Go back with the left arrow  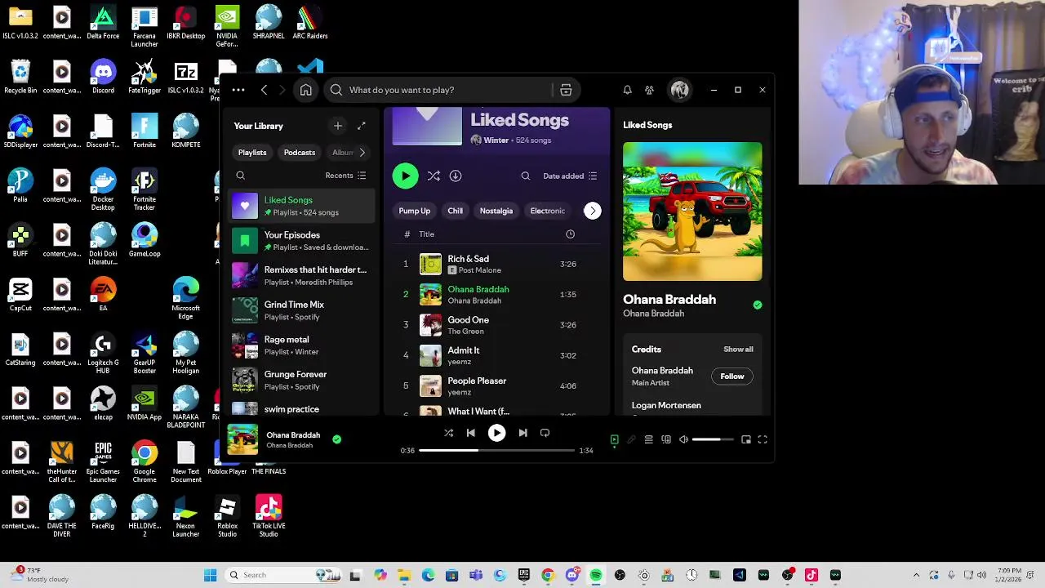click(264, 90)
